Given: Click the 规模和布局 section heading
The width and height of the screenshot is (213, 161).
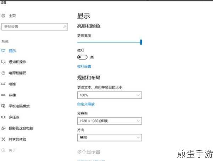Looking at the screenshot, I should 88,78.
